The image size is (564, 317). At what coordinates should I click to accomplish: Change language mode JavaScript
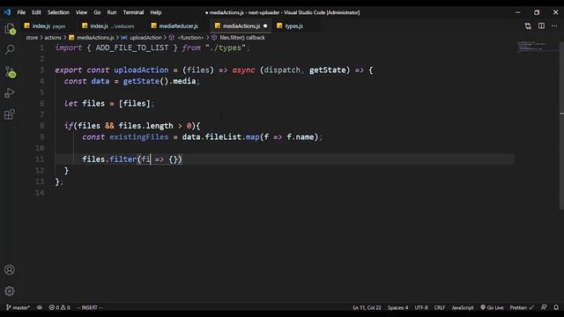(x=463, y=307)
